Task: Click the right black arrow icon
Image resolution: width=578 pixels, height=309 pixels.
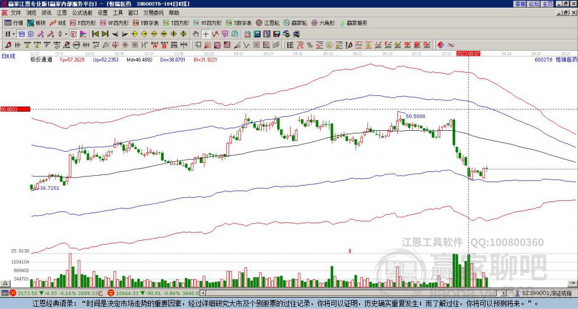Action: [x=125, y=34]
